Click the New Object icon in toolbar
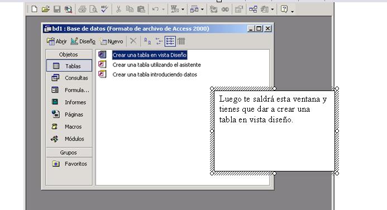387x210 pixels. point(265,9)
